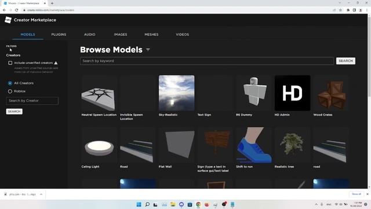
Task: Close the downloads bar
Action: click(367, 194)
